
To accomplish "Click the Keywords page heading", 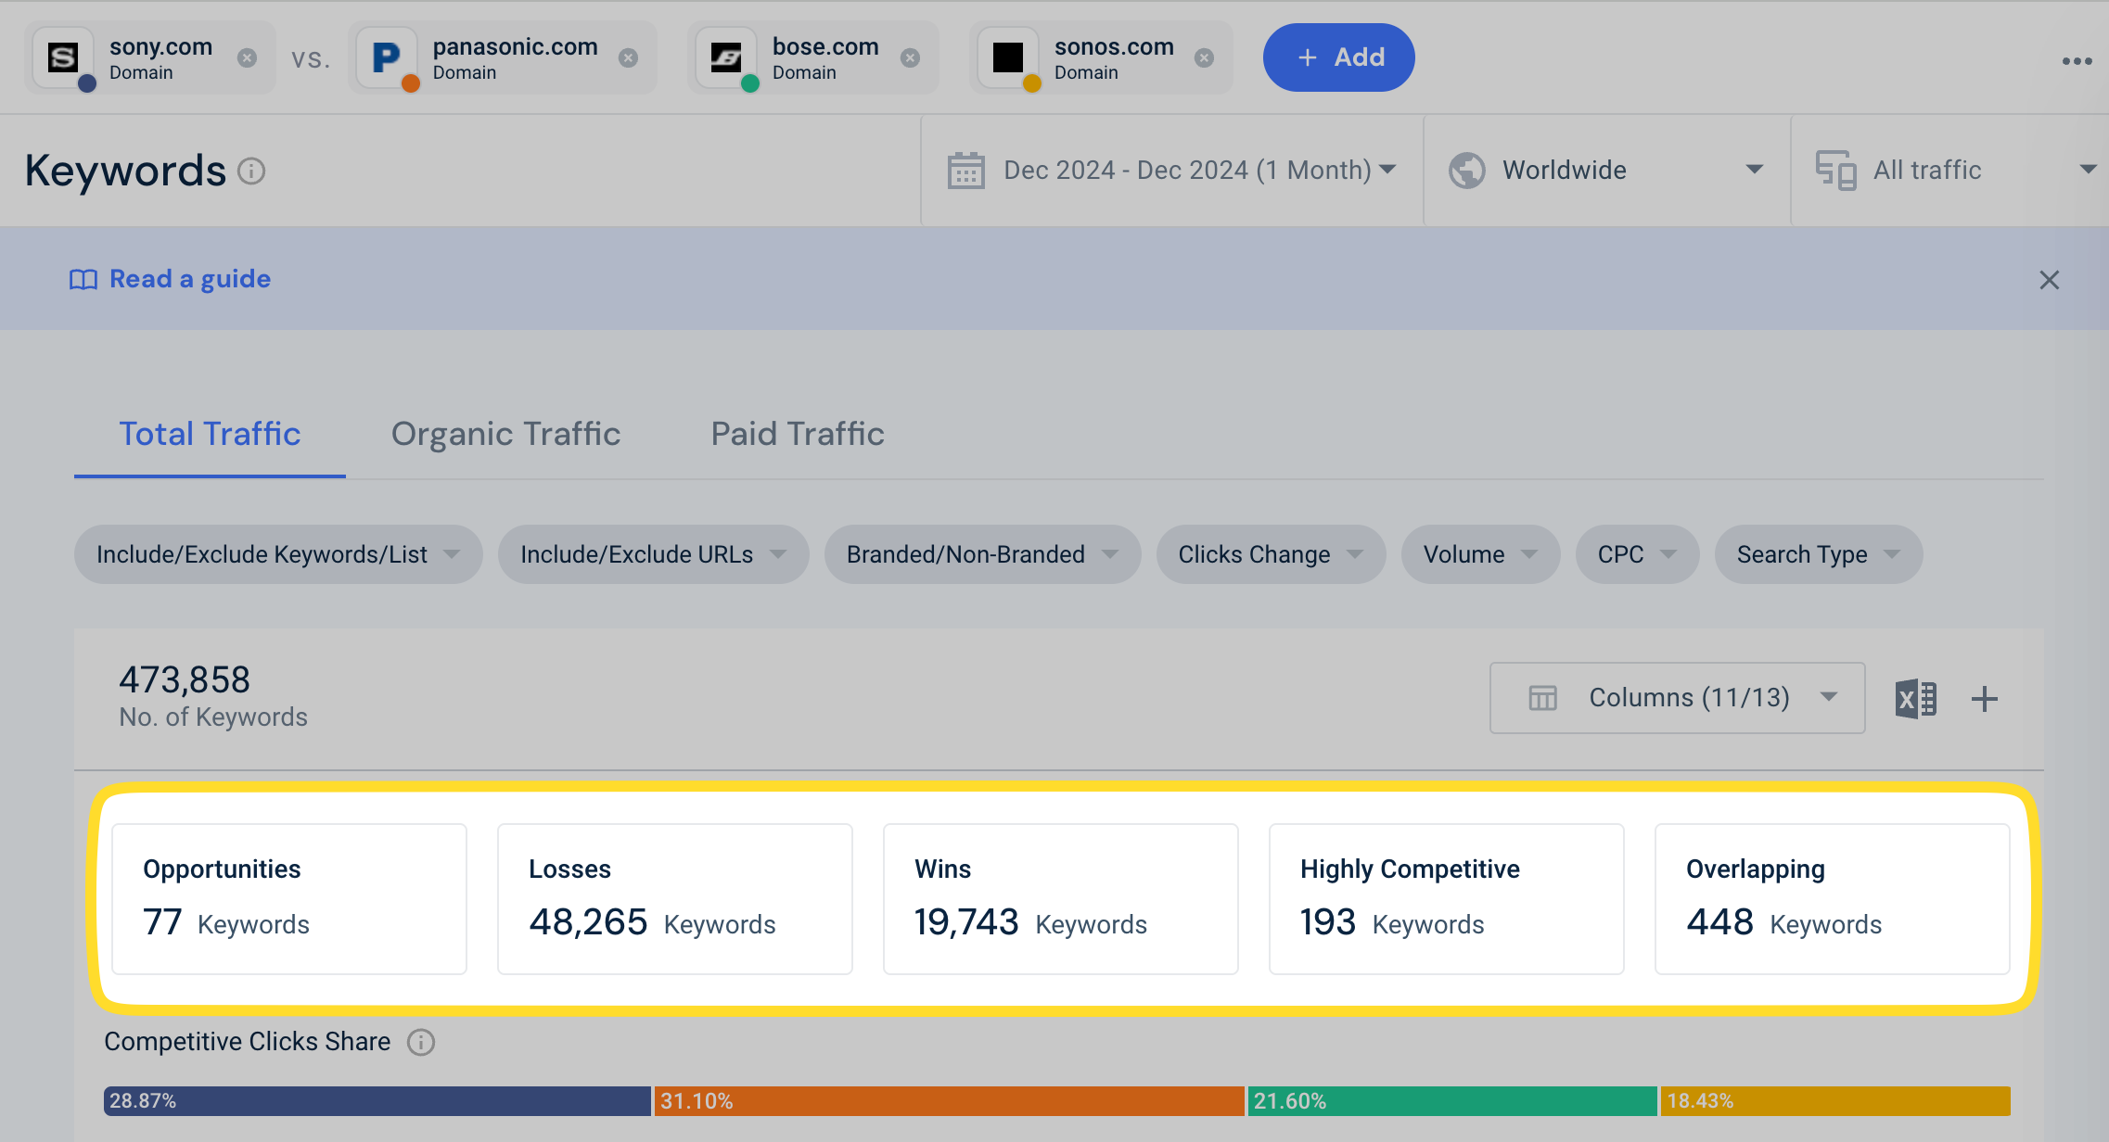I will coord(125,171).
